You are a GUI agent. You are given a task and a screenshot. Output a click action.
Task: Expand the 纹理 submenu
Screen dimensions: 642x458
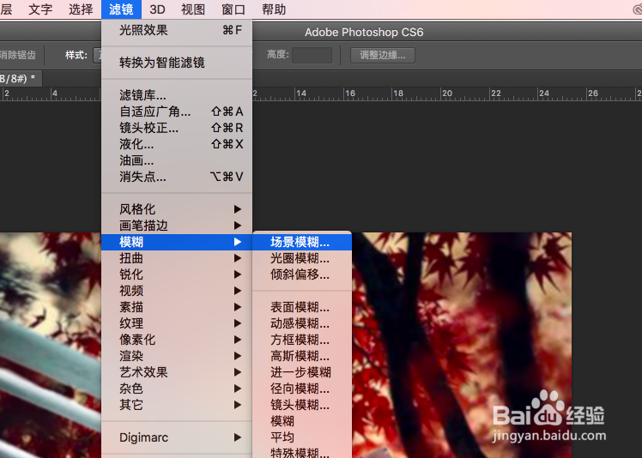[177, 323]
